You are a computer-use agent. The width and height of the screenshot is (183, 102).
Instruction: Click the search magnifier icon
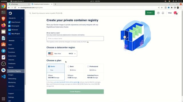[x=30, y=13]
